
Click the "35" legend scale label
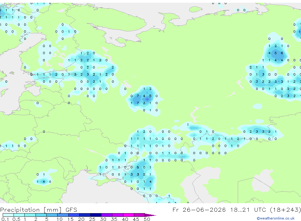[x=114, y=219]
